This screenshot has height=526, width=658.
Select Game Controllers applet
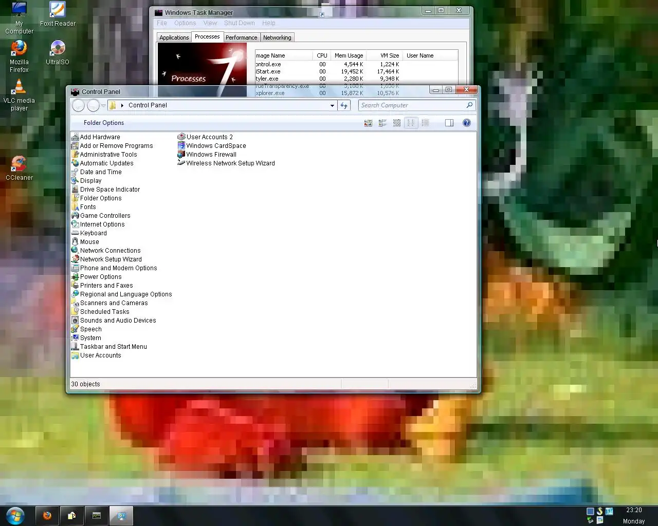[101, 216]
